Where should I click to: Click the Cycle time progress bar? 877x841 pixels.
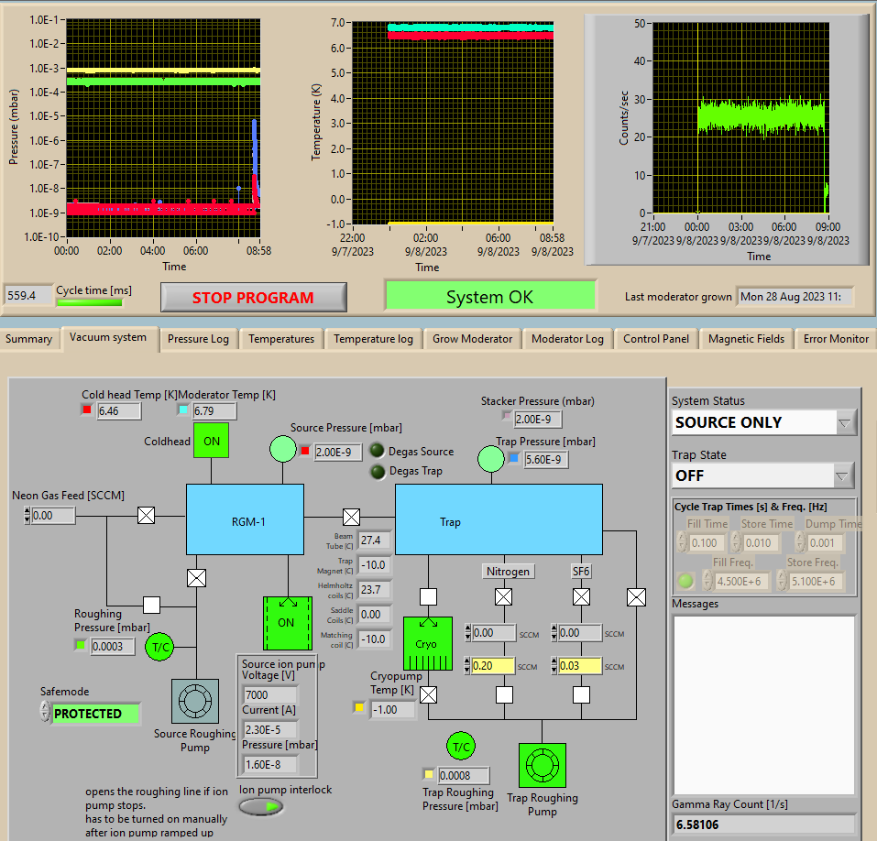click(90, 302)
